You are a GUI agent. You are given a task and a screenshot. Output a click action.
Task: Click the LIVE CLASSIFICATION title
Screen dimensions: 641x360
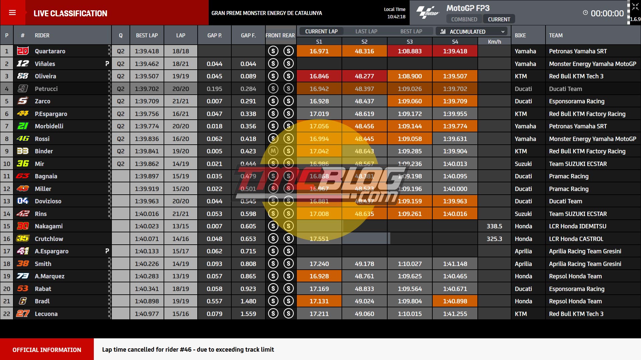(70, 13)
